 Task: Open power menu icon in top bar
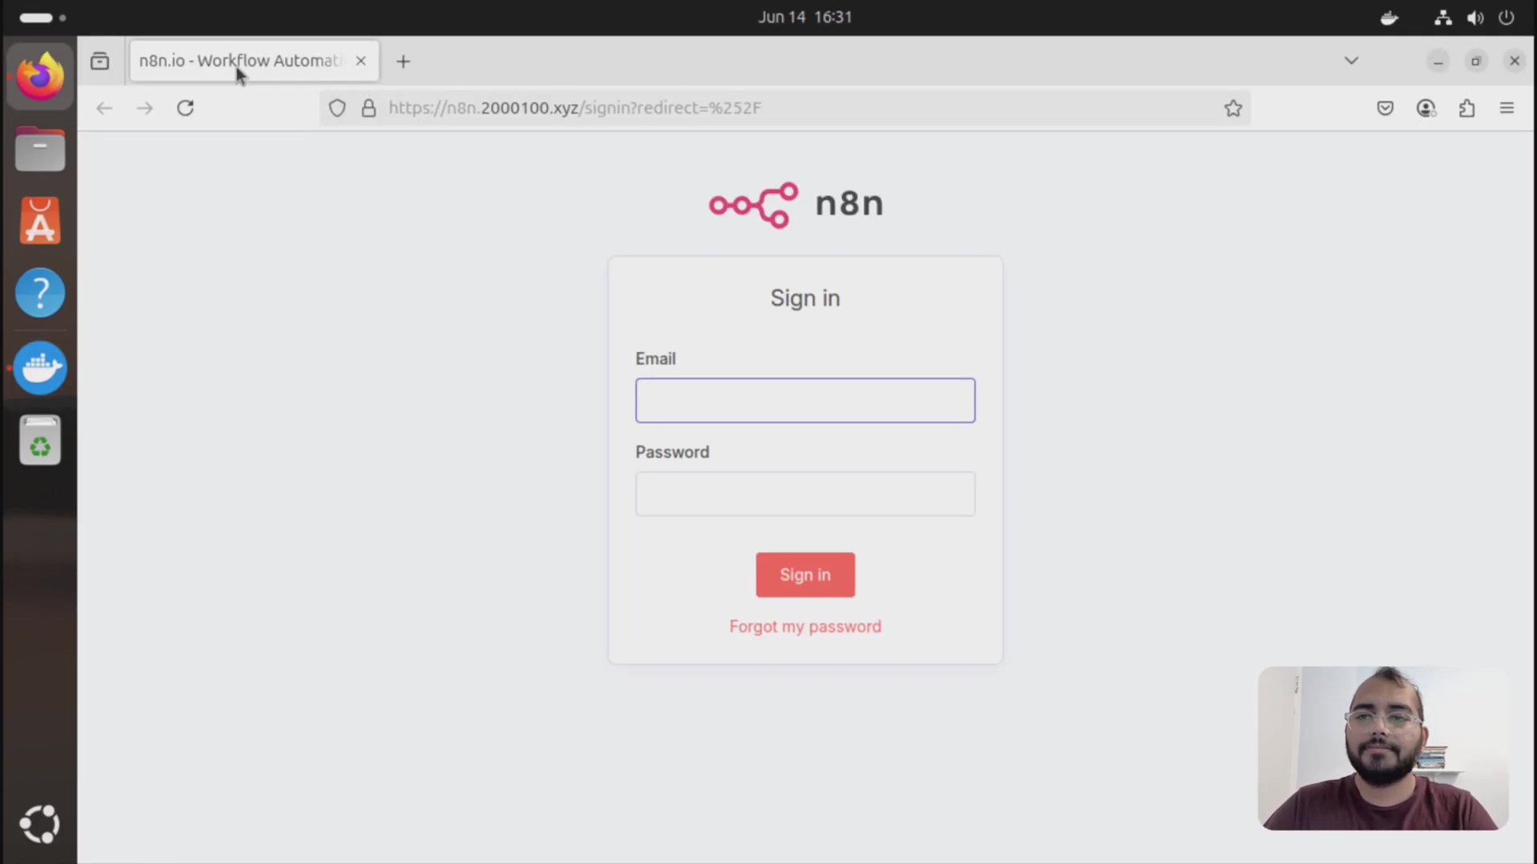click(x=1507, y=18)
